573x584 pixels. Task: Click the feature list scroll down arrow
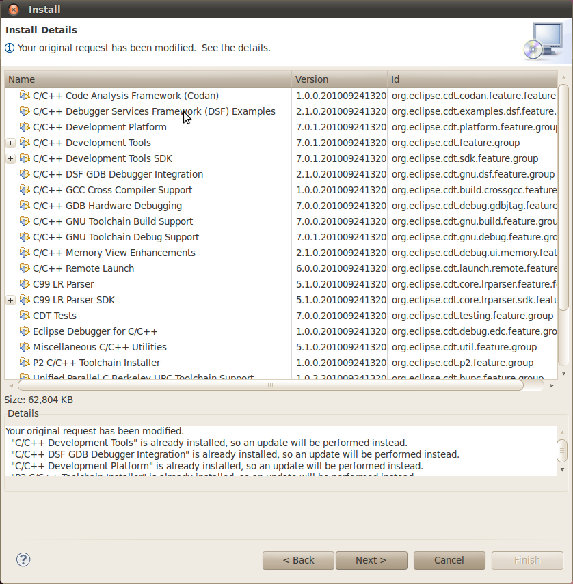point(563,373)
